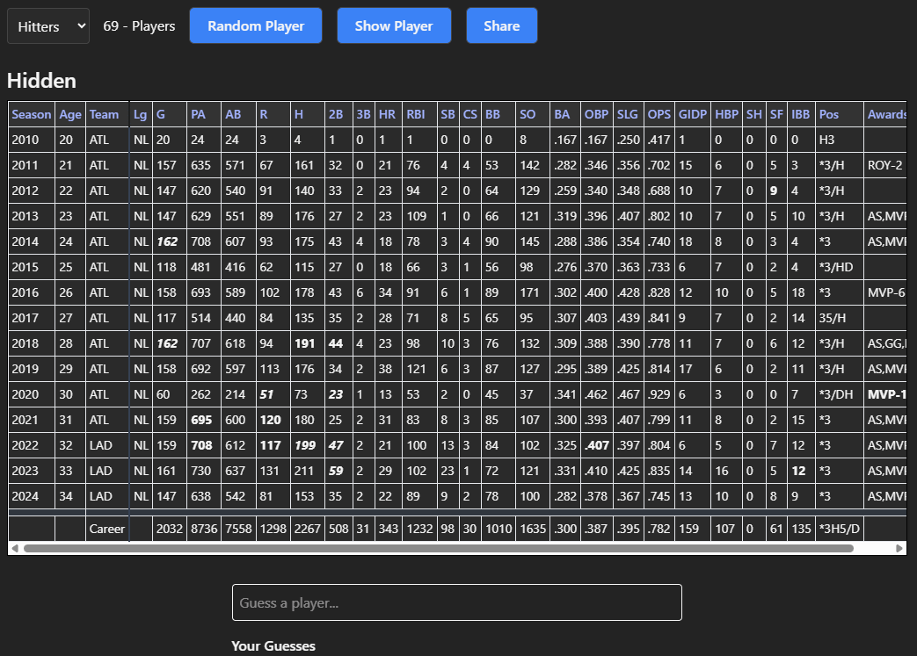Sort the table by the HR column
The image size is (917, 656).
click(387, 114)
